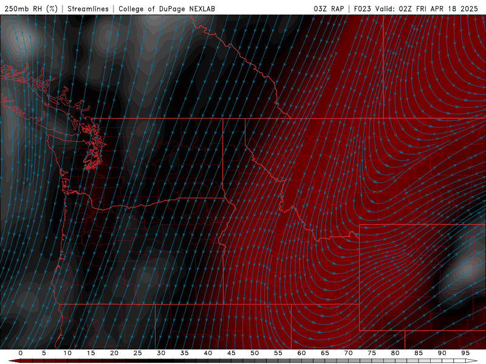Click the "10" color bar tick label
Image resolution: width=486 pixels, height=364 pixels.
(x=67, y=353)
